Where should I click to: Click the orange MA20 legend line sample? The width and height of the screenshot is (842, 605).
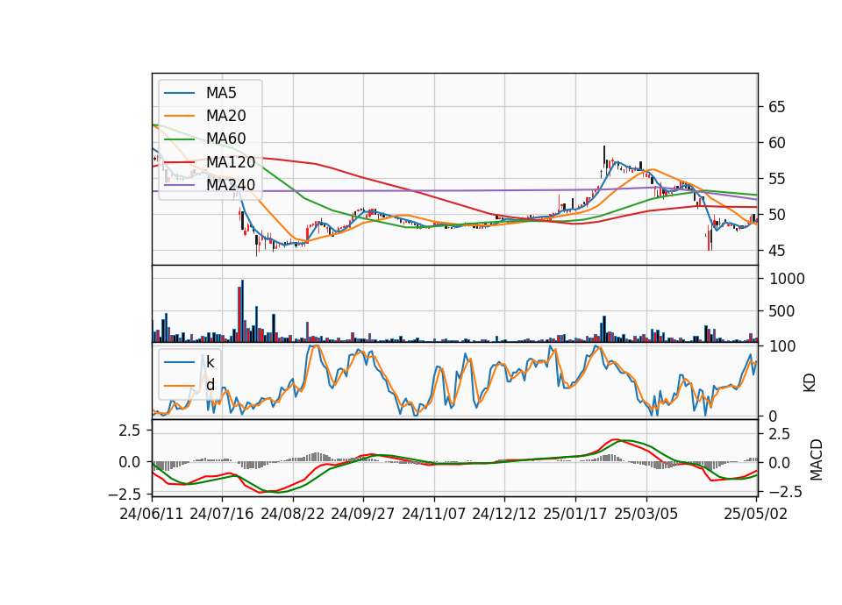[179, 116]
